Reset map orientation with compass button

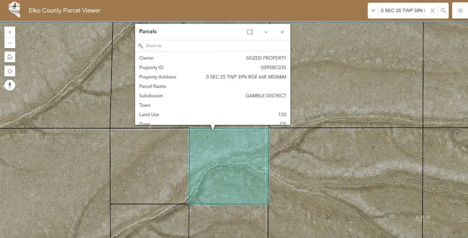[x=10, y=85]
